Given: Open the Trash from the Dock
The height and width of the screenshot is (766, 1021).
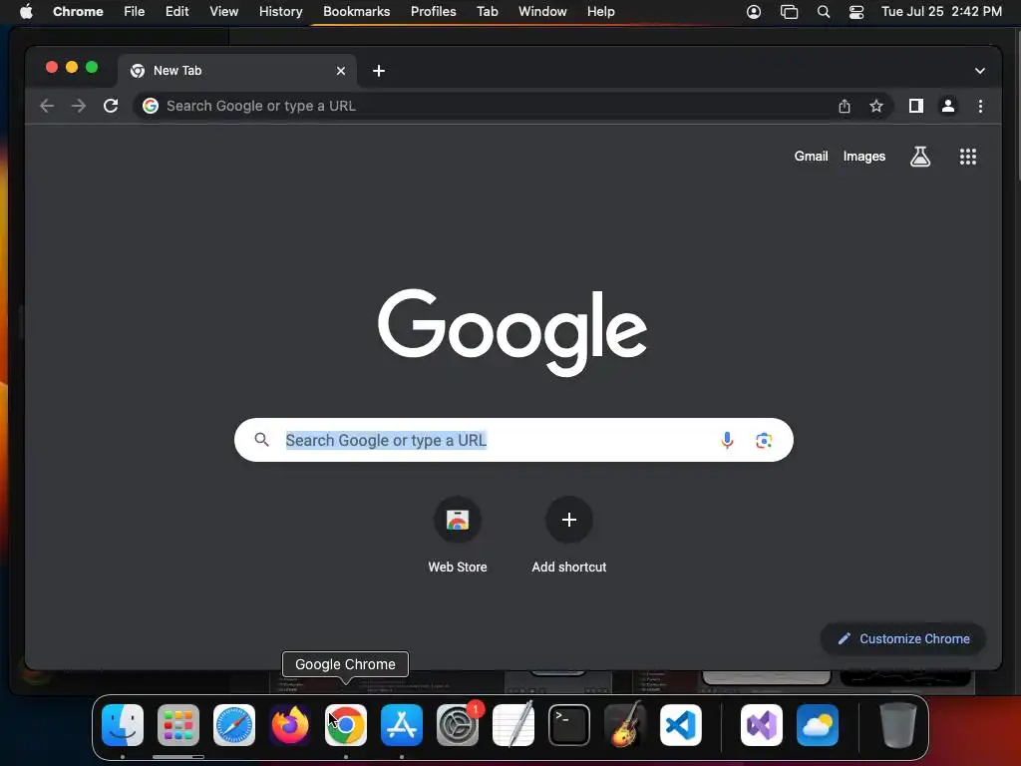Looking at the screenshot, I should 898,725.
